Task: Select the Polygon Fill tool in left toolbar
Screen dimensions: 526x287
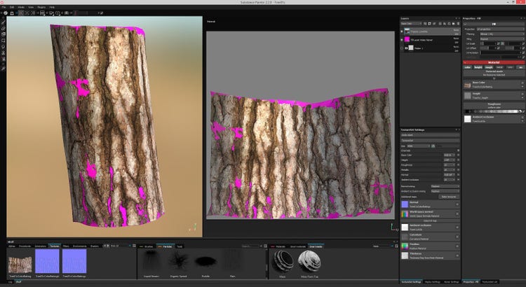Action: pyautogui.click(x=4, y=40)
